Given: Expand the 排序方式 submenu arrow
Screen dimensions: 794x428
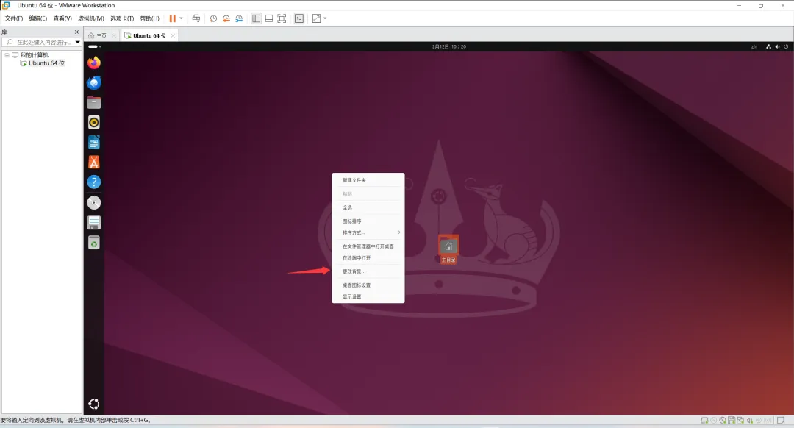Looking at the screenshot, I should pyautogui.click(x=399, y=232).
